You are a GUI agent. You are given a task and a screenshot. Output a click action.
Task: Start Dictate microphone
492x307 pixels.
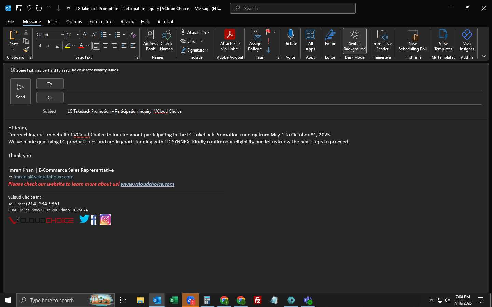click(291, 38)
